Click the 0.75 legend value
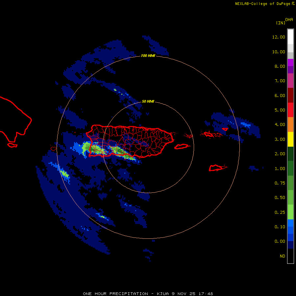 [x=280, y=183]
